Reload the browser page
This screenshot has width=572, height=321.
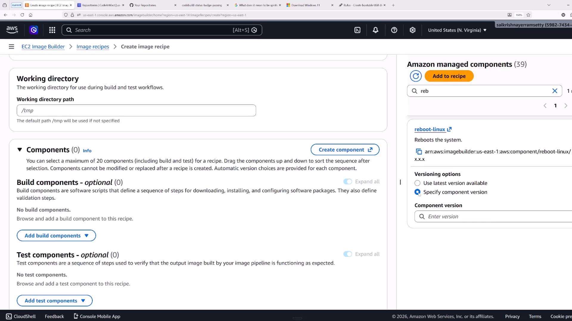pos(22,15)
